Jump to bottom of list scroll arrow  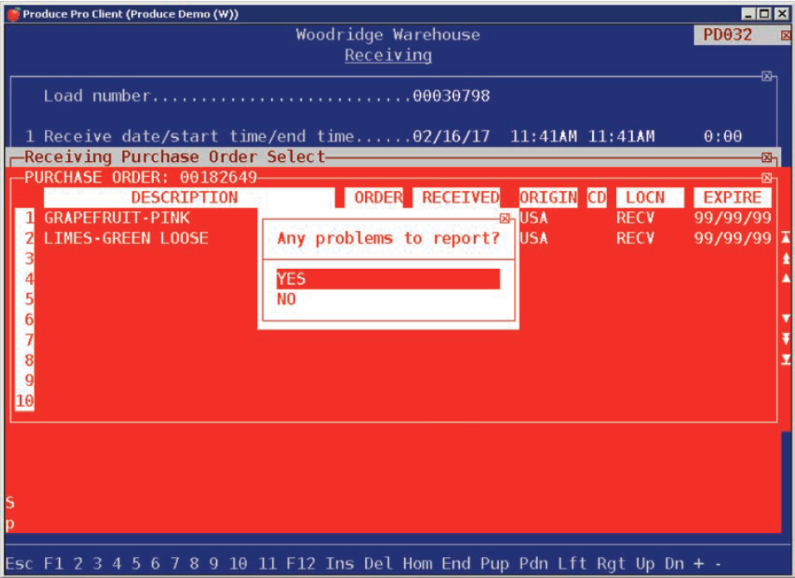click(x=786, y=359)
